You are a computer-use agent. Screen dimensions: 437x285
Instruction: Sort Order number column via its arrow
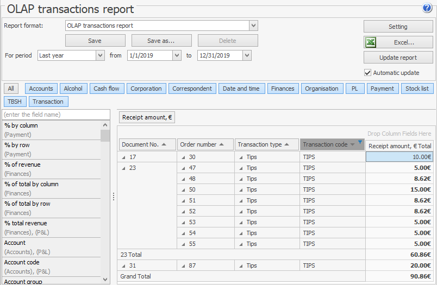pyautogui.click(x=222, y=144)
